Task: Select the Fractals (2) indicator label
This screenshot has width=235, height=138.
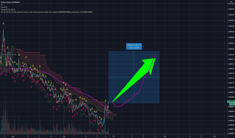Action: pyautogui.click(x=4, y=7)
